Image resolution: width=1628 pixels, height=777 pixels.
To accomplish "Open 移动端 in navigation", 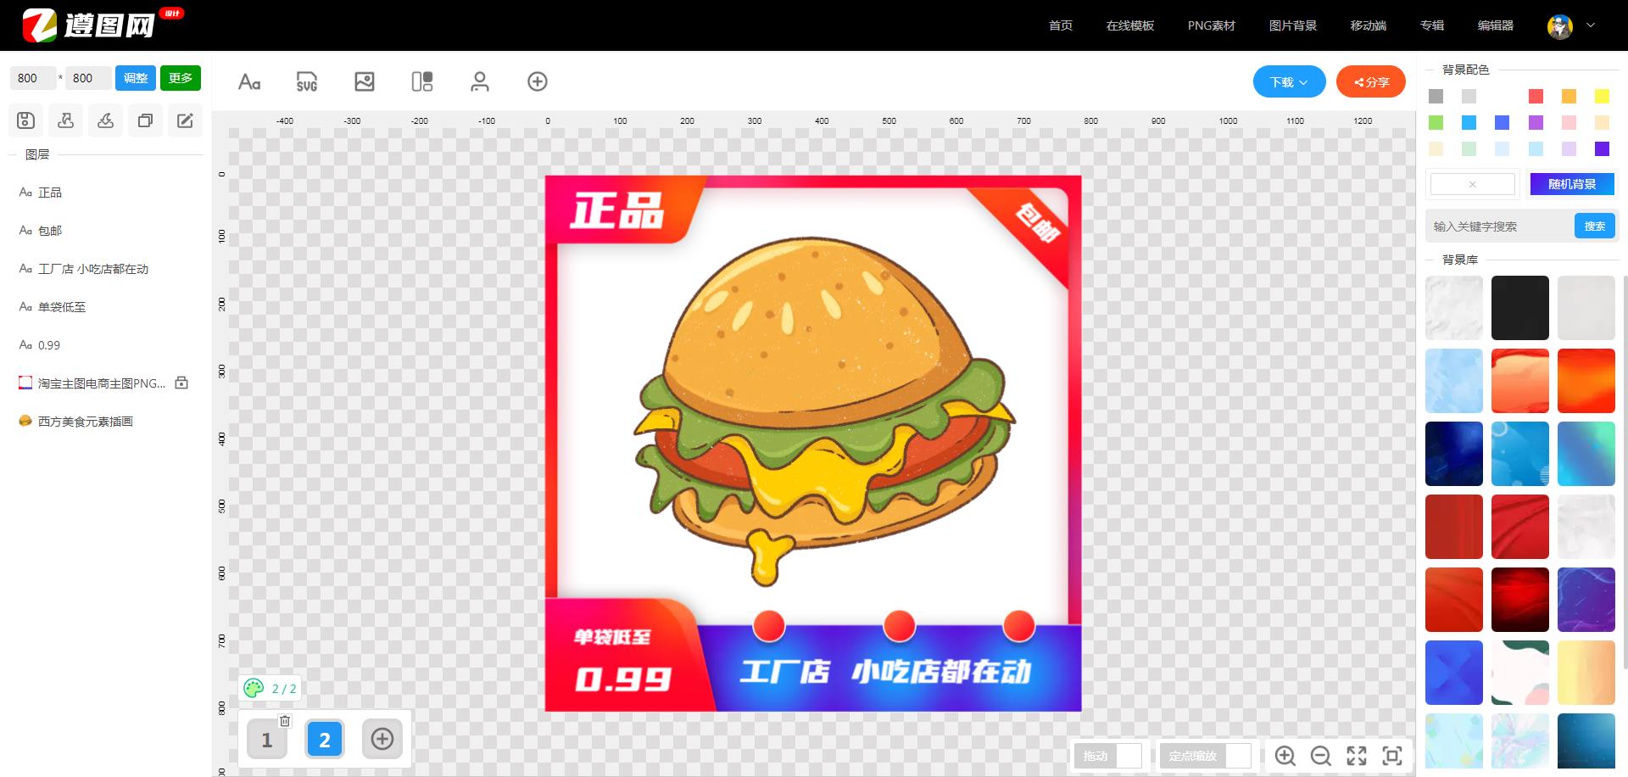I will (1369, 25).
